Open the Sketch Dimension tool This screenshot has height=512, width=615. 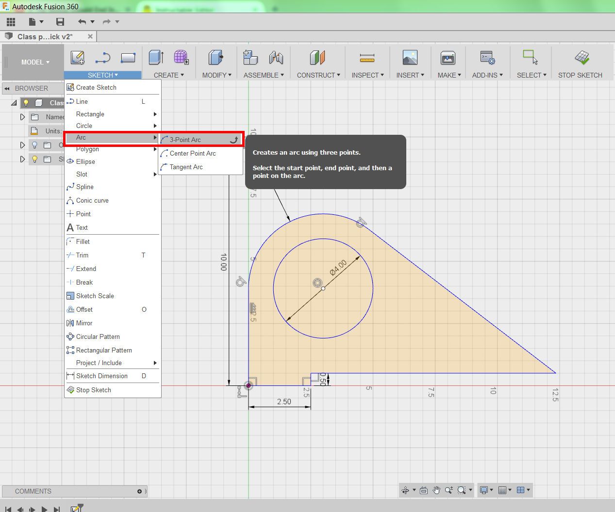[x=102, y=376]
